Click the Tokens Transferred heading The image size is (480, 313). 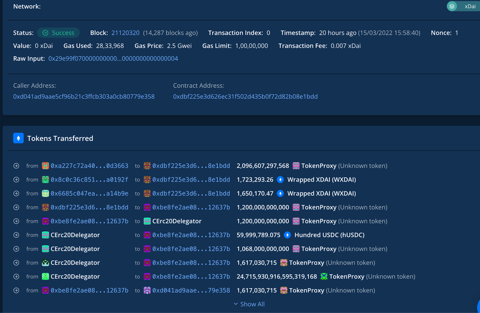click(60, 138)
